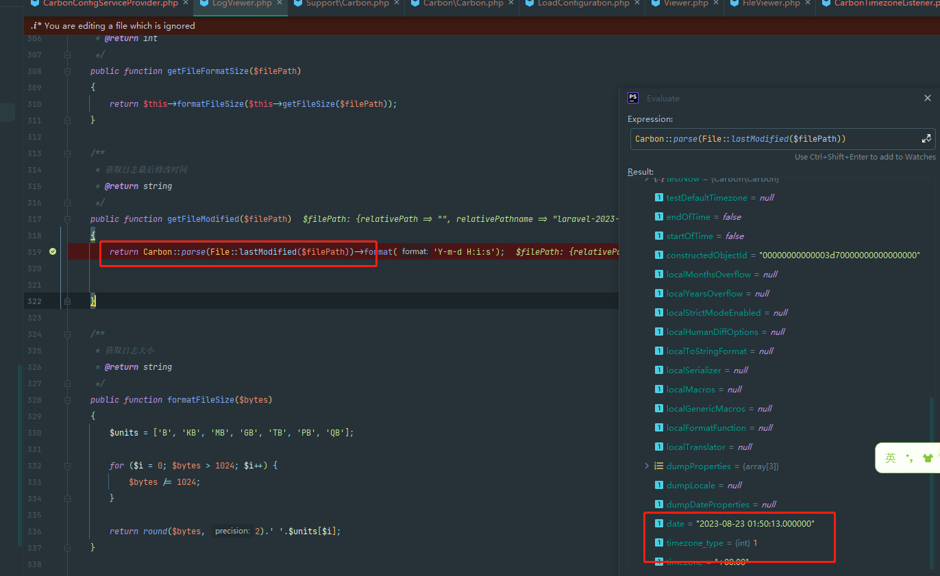This screenshot has width=940, height=576.
Task: Toggle the IME English/Chinese mode button
Action: (890, 458)
